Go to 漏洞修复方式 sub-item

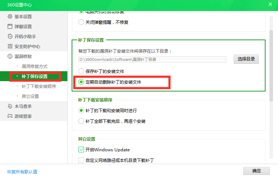pyautogui.click(x=34, y=67)
